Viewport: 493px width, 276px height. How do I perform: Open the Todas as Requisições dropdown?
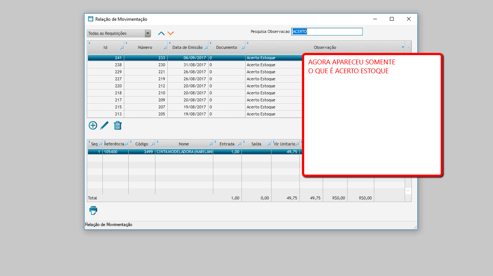(147, 33)
